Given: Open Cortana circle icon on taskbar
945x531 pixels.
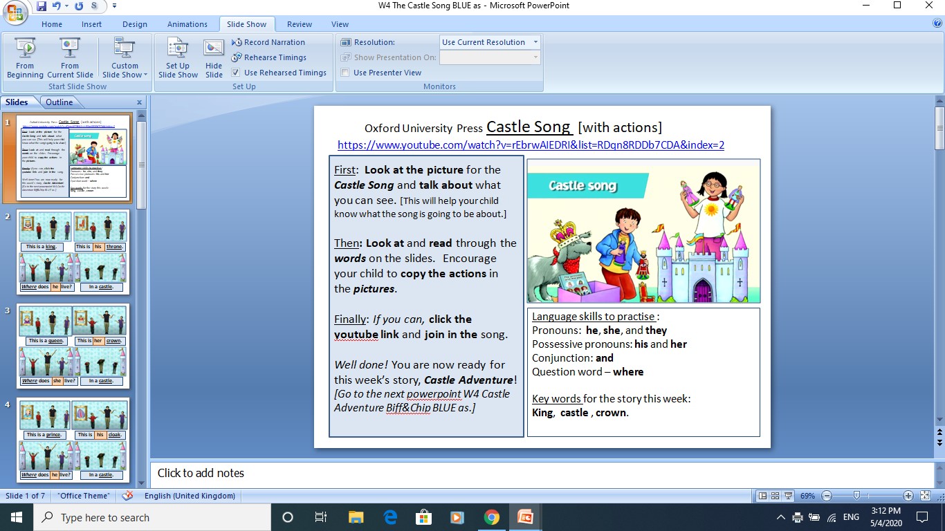Looking at the screenshot, I should tap(288, 517).
